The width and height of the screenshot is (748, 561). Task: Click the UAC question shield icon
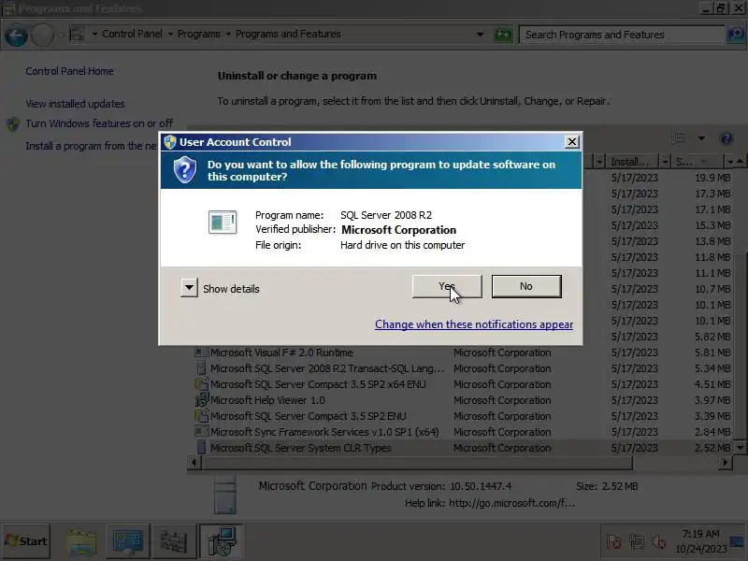pos(185,170)
